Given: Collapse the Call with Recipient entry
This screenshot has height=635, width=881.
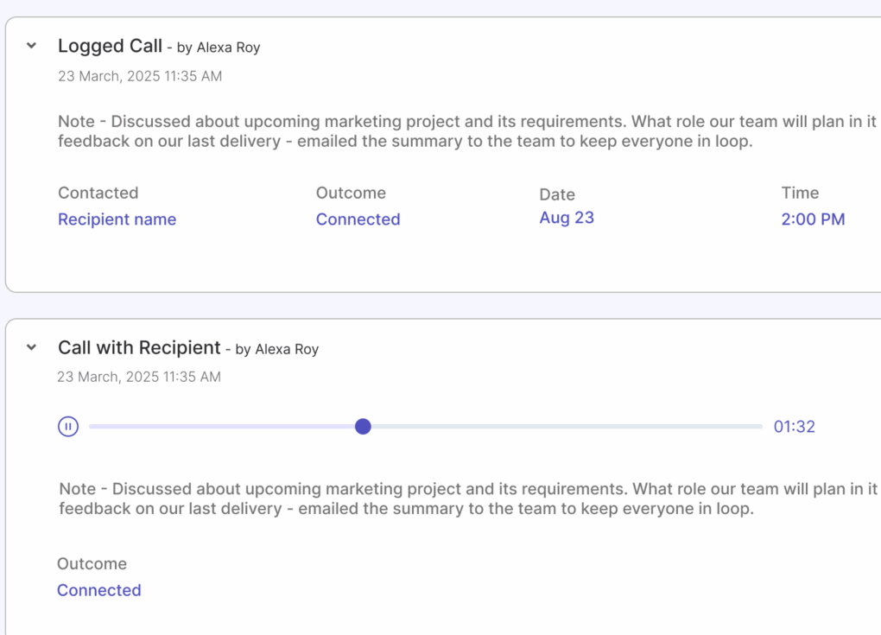Looking at the screenshot, I should click(30, 346).
